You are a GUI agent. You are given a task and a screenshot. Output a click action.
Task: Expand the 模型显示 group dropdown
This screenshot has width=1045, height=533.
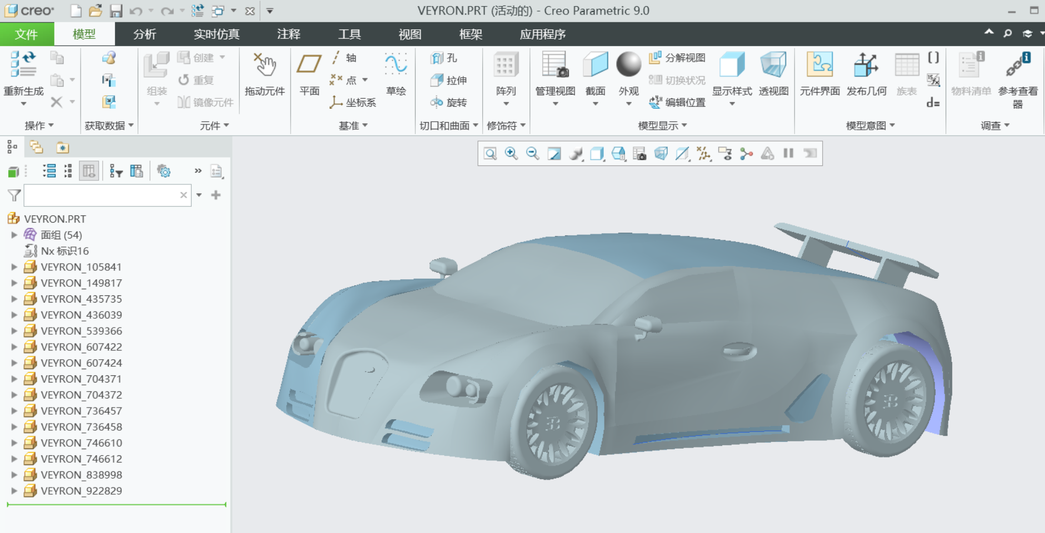pos(663,125)
